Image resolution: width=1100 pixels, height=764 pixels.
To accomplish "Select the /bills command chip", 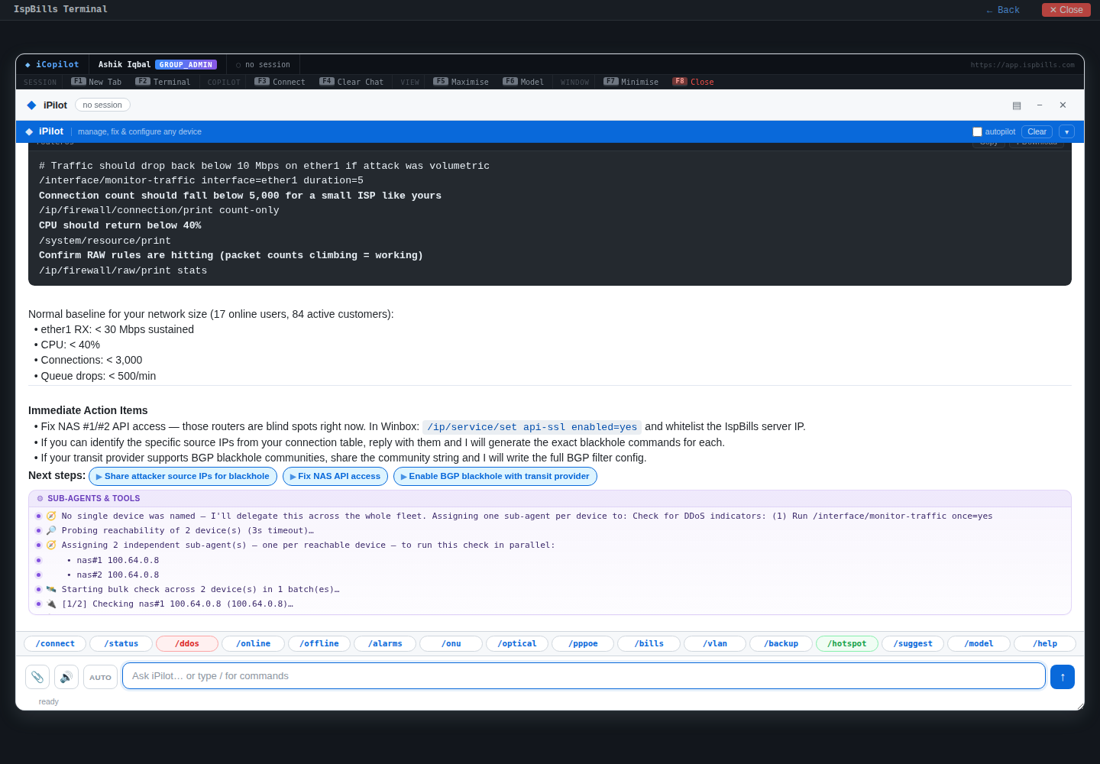I will click(649, 644).
